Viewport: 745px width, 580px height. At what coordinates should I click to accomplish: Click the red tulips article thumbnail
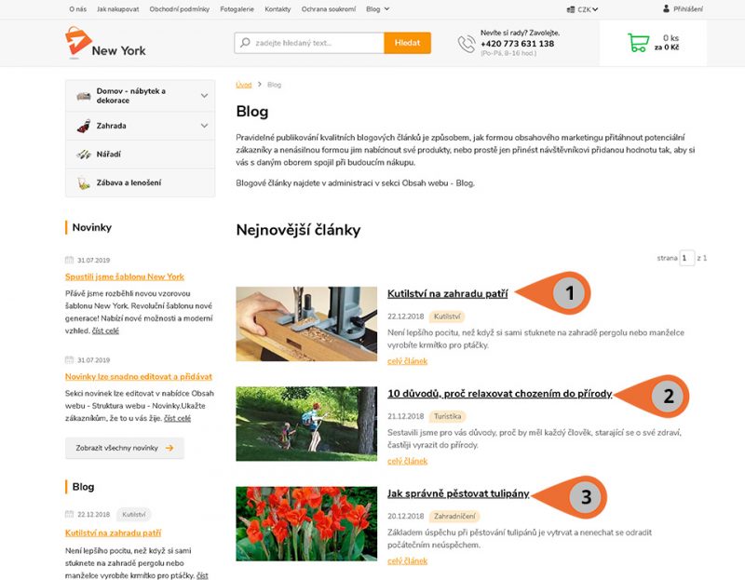pos(306,523)
